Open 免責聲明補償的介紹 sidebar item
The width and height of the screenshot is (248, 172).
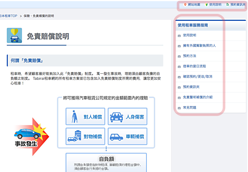pos(197,97)
